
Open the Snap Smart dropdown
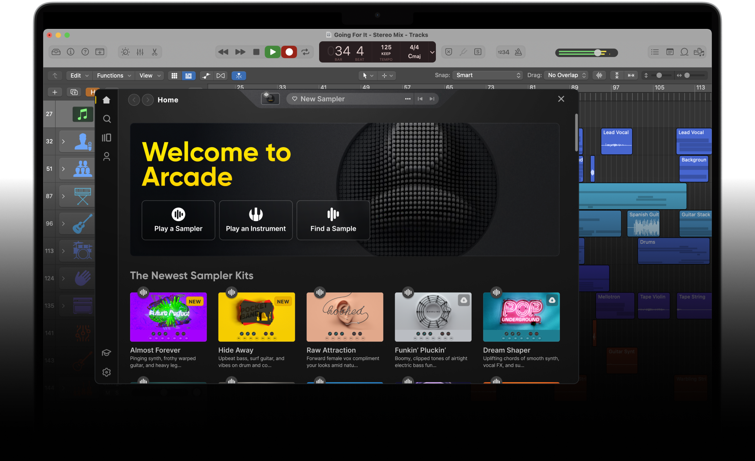click(x=488, y=75)
